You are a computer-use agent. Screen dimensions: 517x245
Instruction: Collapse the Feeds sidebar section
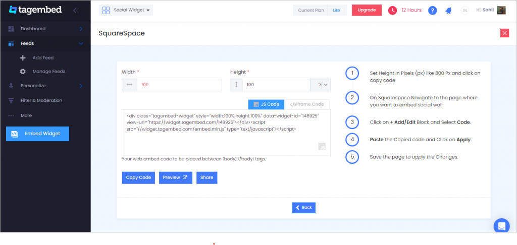pos(45,43)
